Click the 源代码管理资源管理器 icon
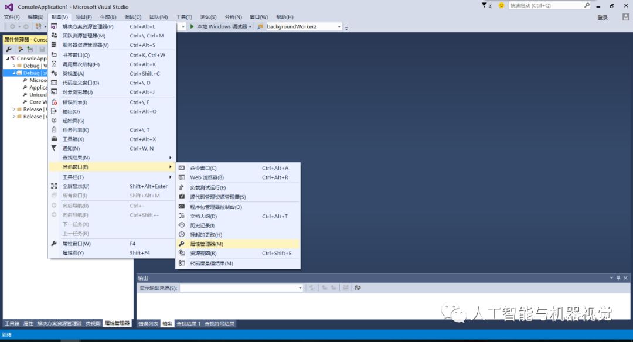 (x=182, y=197)
